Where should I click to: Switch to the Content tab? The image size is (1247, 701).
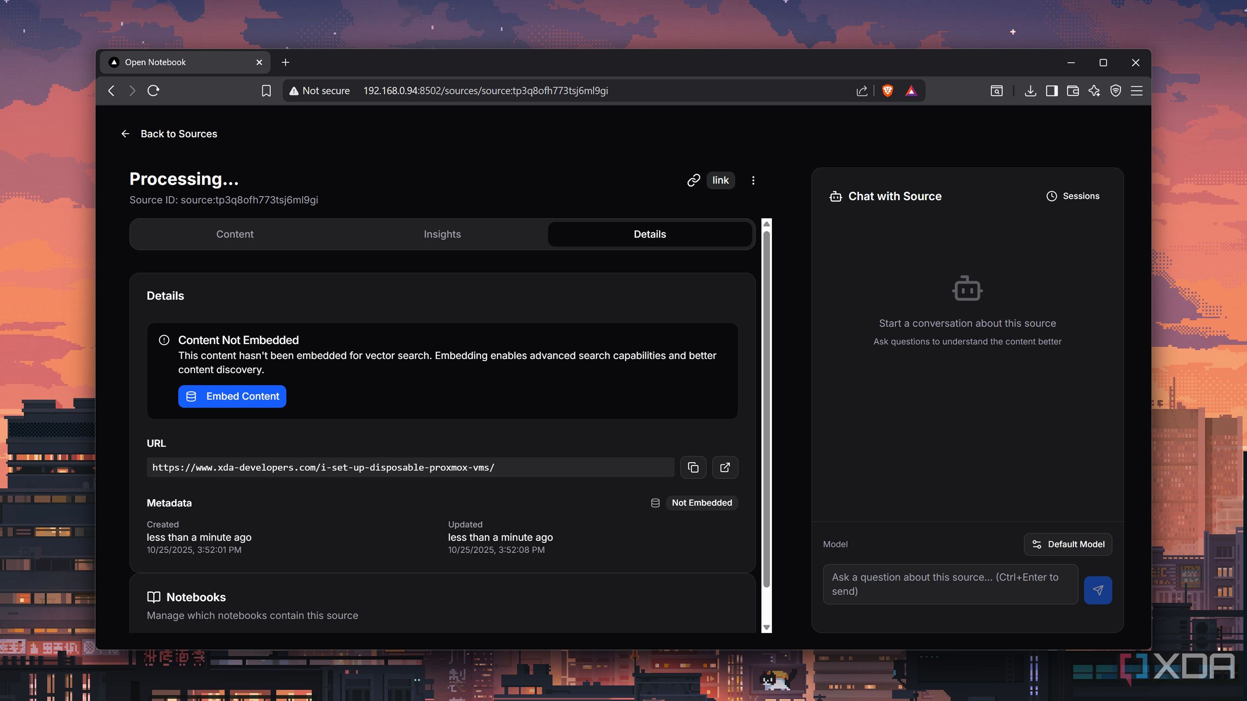tap(235, 234)
